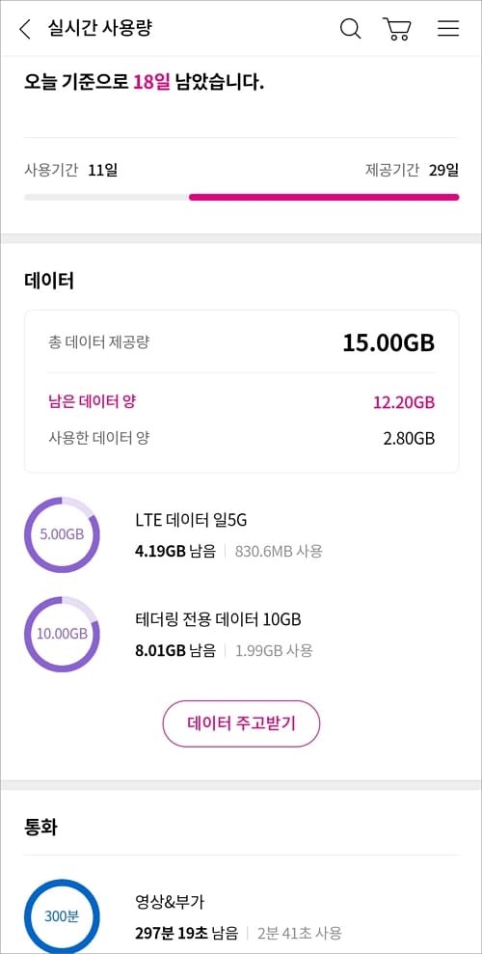Click the 실시간 사용량 page title
The width and height of the screenshot is (482, 954).
[99, 28]
